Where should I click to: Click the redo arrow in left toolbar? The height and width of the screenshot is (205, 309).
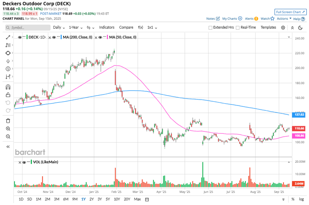(x=8, y=111)
